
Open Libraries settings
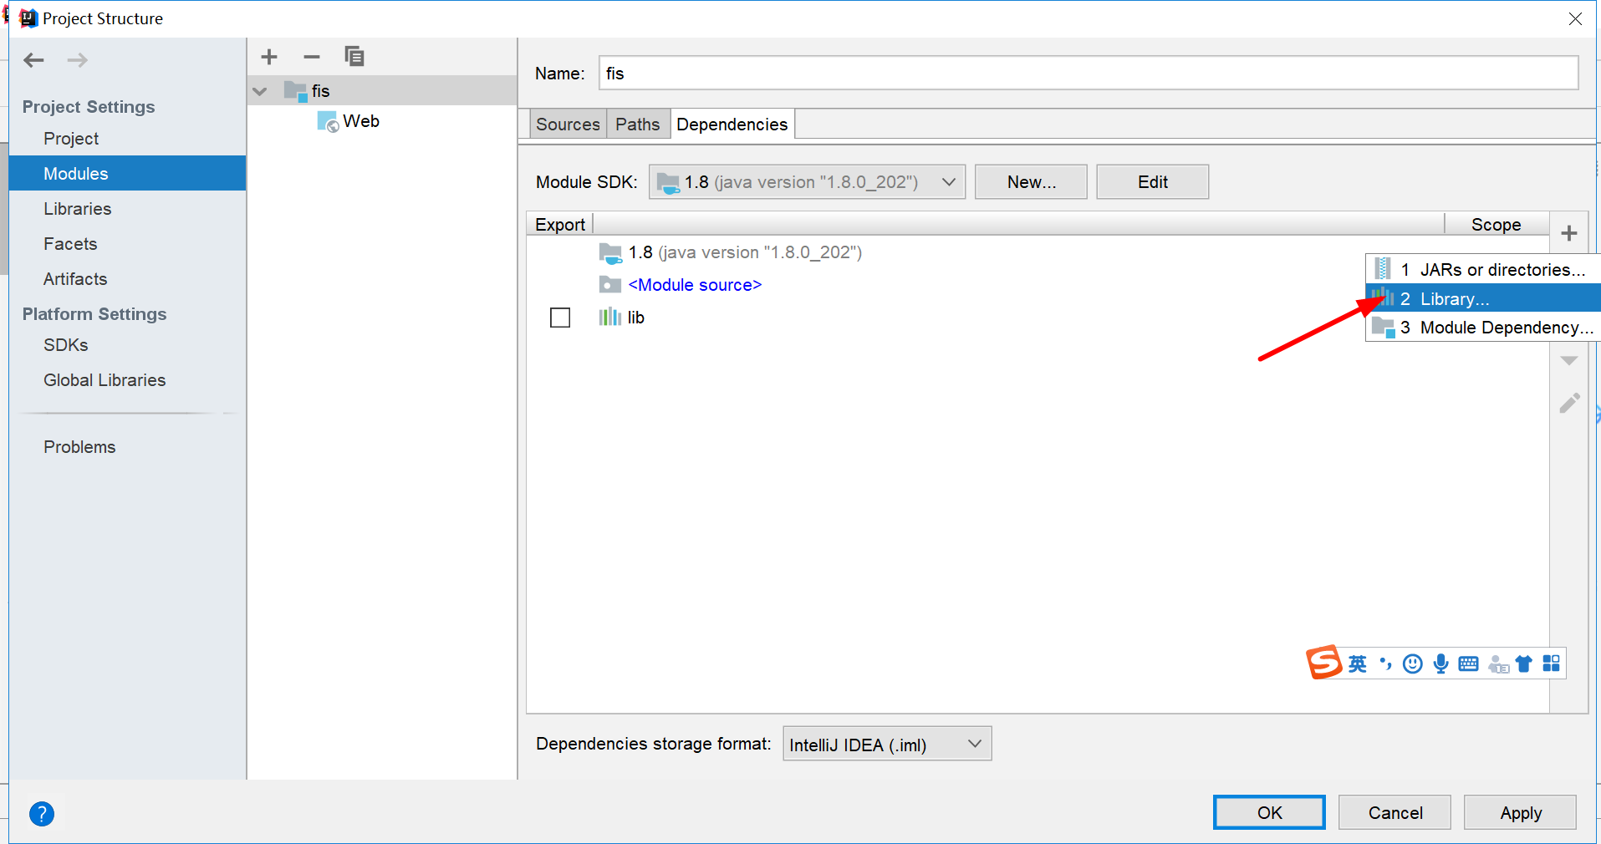[78, 209]
